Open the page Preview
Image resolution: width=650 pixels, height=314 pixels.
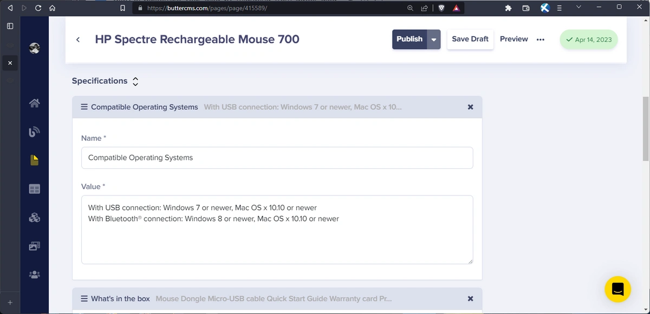pos(513,40)
